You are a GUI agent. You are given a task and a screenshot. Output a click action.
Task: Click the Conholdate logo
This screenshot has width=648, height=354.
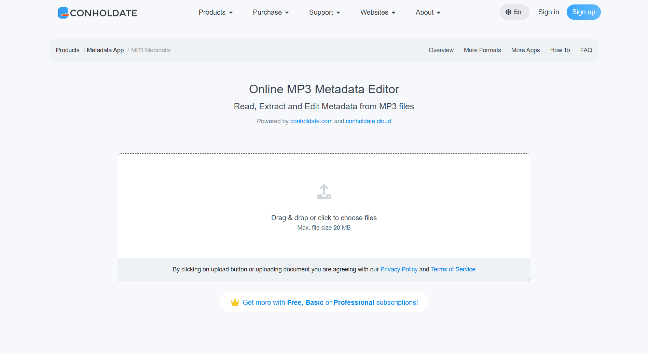click(97, 13)
